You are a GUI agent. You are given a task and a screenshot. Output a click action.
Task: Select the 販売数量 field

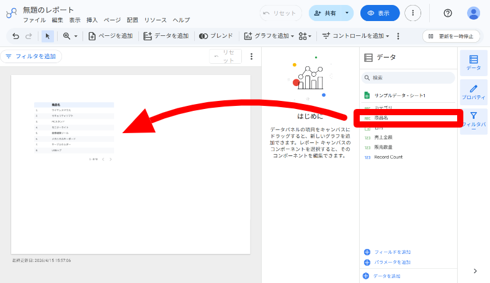[x=383, y=147]
